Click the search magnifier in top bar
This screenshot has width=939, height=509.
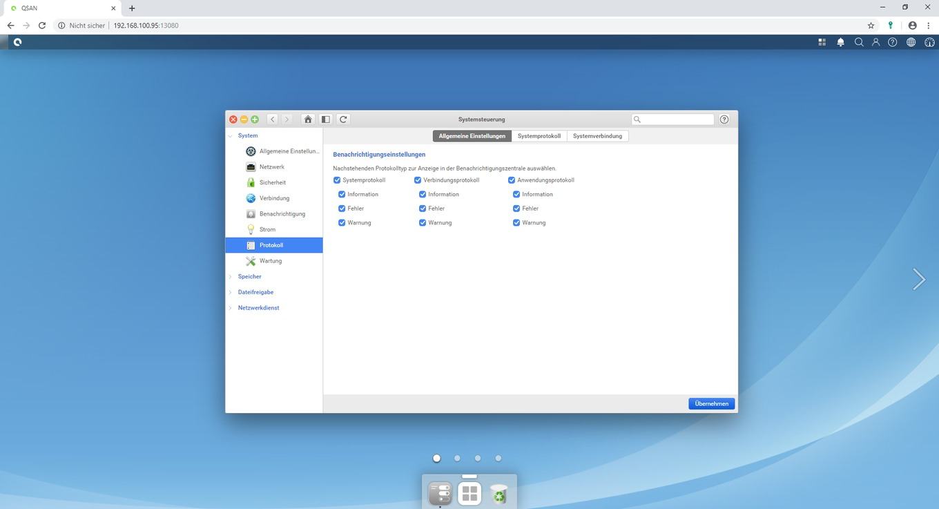pyautogui.click(x=859, y=42)
